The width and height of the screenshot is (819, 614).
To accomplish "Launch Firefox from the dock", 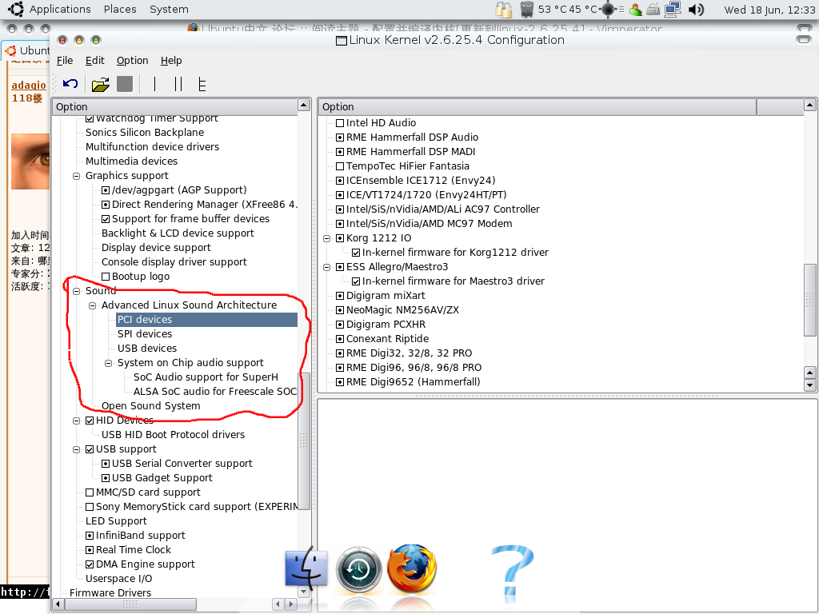I will click(x=412, y=568).
